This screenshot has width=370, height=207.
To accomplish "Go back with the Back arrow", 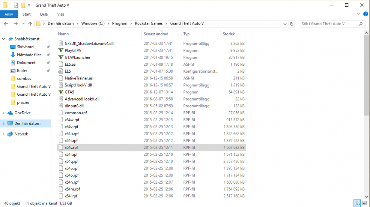I will point(6,24).
